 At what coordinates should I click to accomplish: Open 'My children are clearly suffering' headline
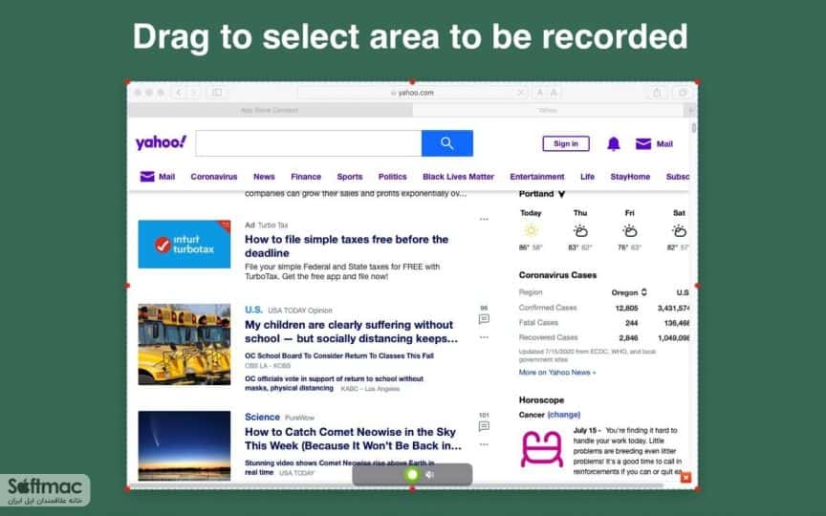click(x=352, y=332)
